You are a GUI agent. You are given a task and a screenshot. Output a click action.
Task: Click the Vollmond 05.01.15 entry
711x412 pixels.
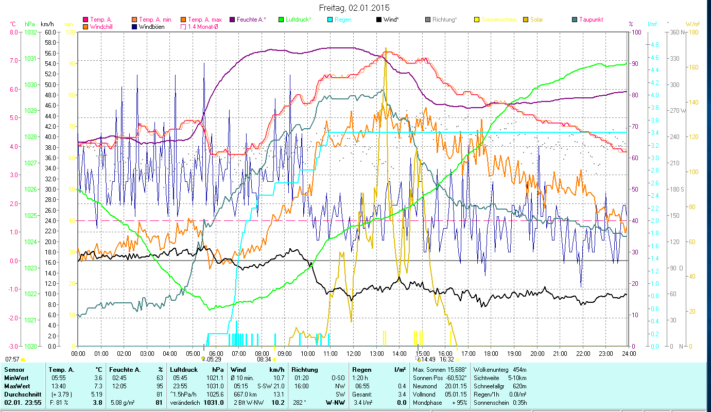(x=440, y=394)
